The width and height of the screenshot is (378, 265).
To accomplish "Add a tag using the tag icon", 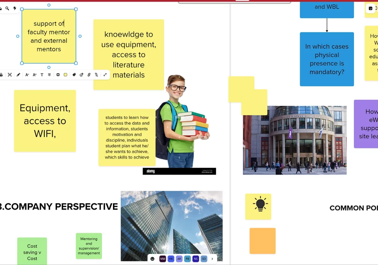I will click(74, 75).
